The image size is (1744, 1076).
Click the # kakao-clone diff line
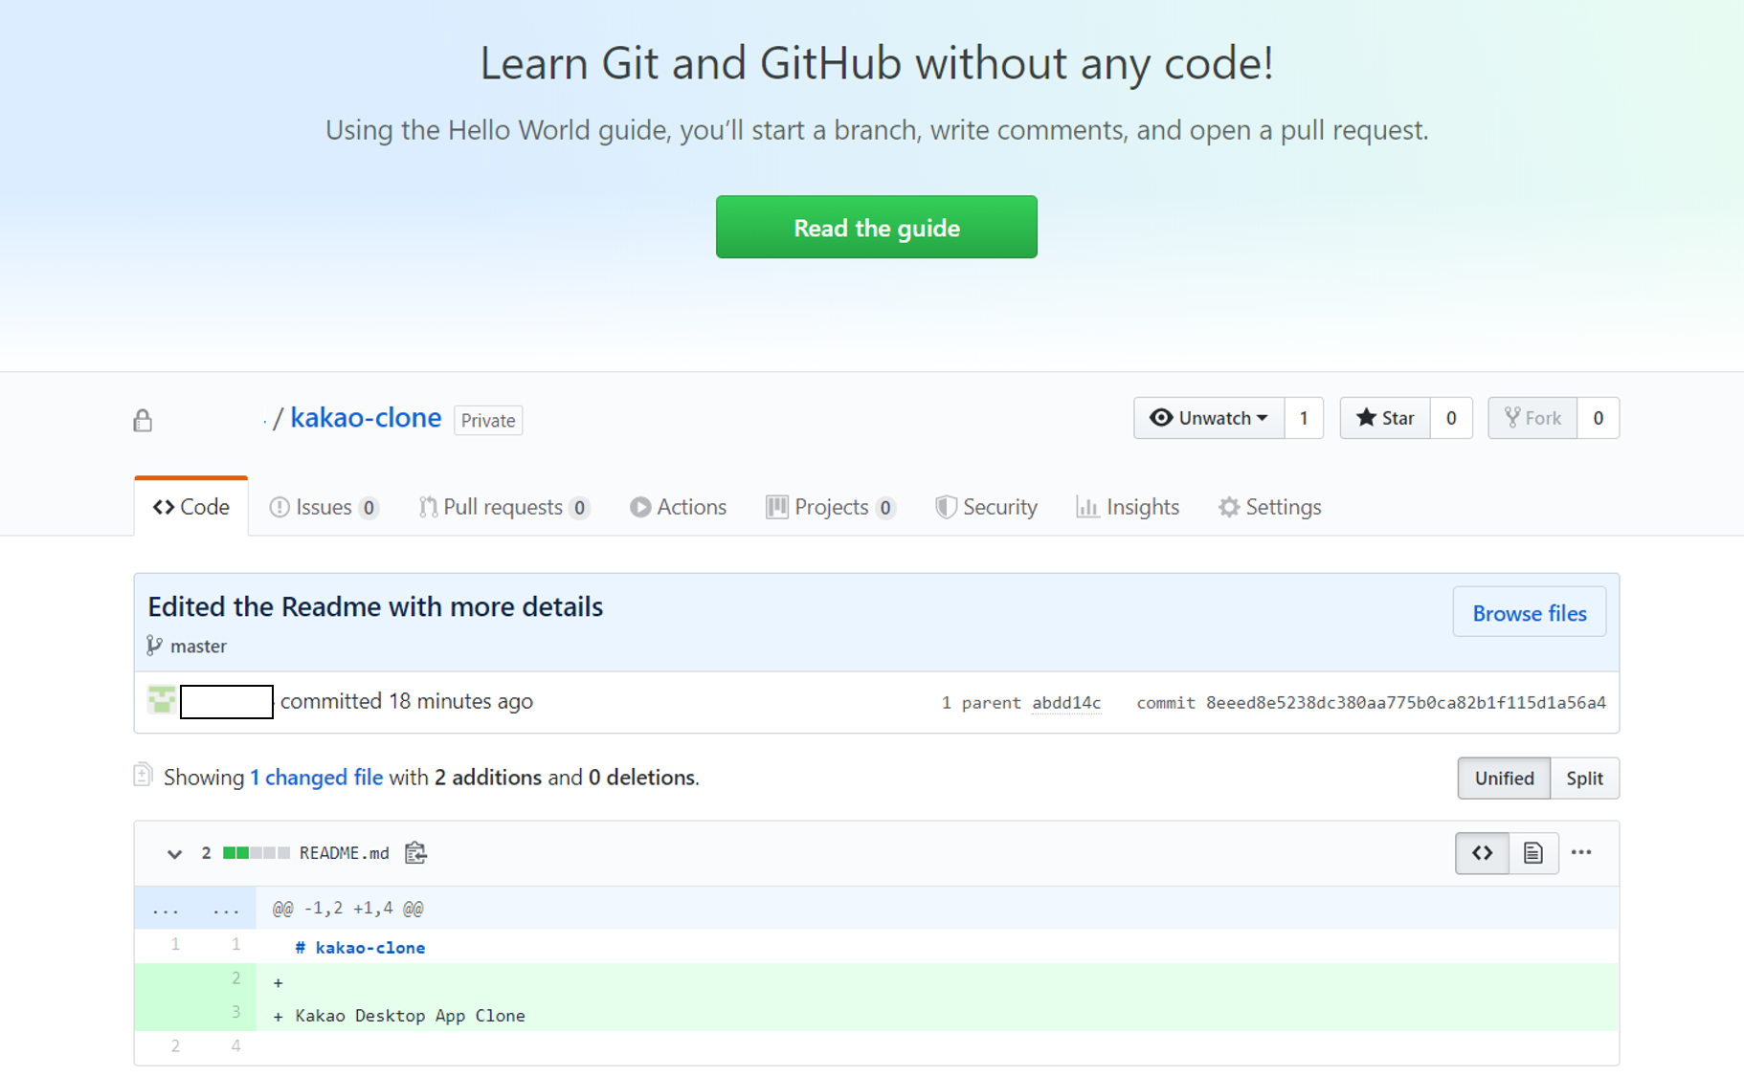(x=360, y=948)
